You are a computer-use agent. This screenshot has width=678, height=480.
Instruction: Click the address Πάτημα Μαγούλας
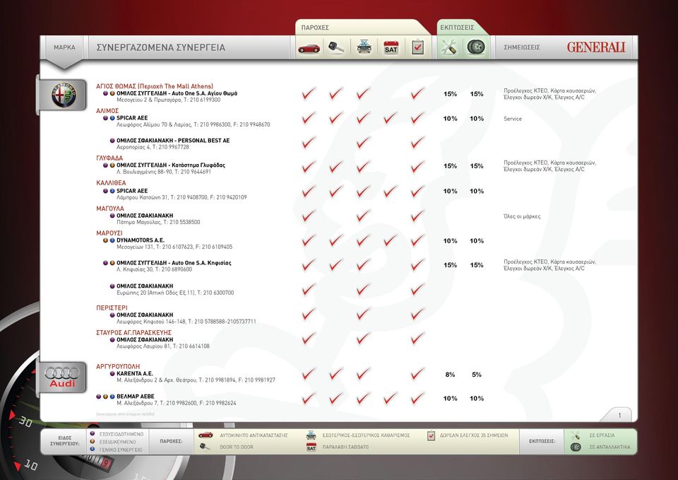point(138,222)
